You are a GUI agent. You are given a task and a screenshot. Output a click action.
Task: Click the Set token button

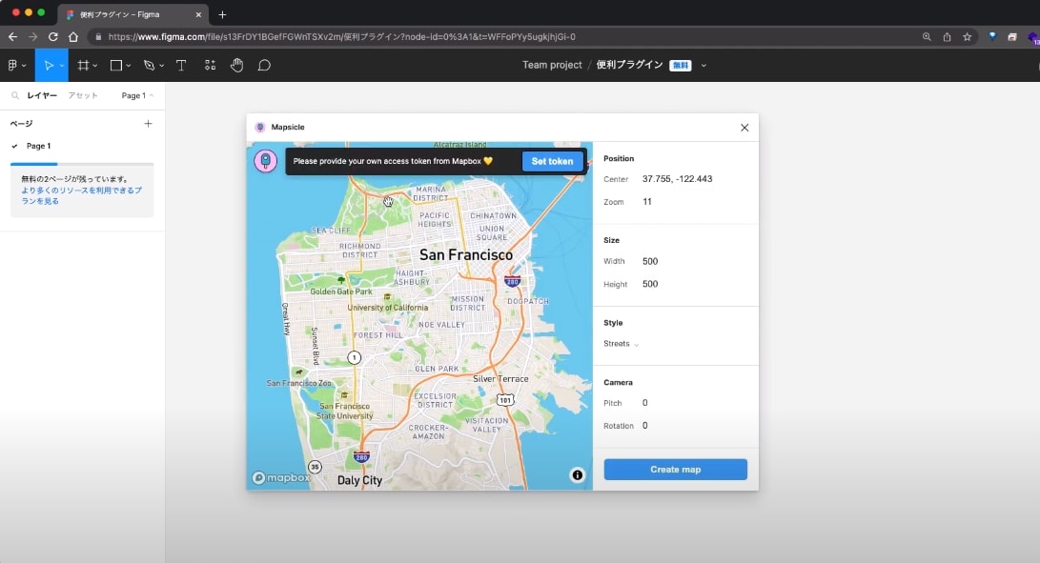point(552,161)
